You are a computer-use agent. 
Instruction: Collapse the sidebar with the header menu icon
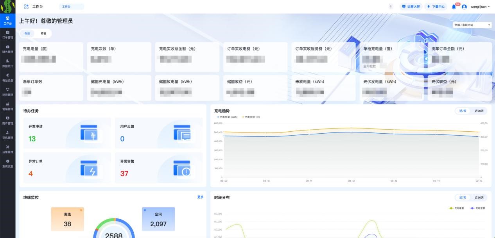[26, 7]
